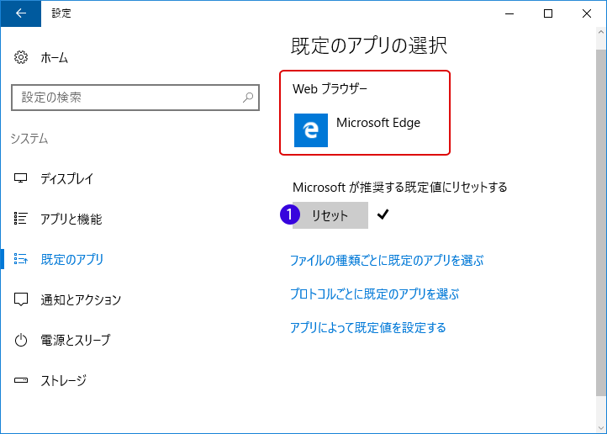Click the 通知とアクション speech bubble icon
Image resolution: width=607 pixels, height=434 pixels.
21,299
